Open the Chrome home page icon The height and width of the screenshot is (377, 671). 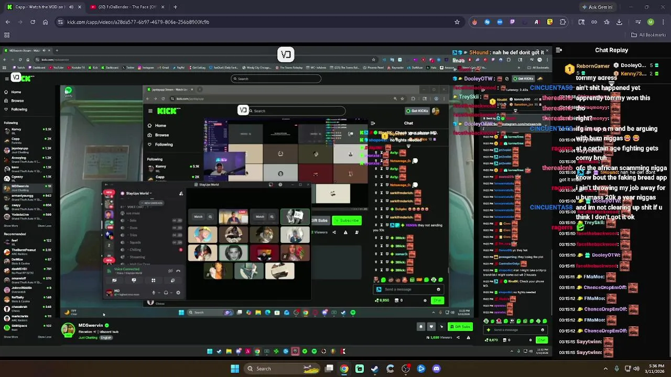point(45,22)
